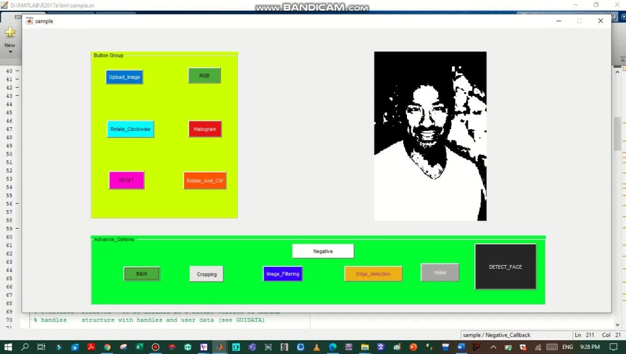This screenshot has width=626, height=354.
Task: Click the B&W button
Action: (x=141, y=274)
